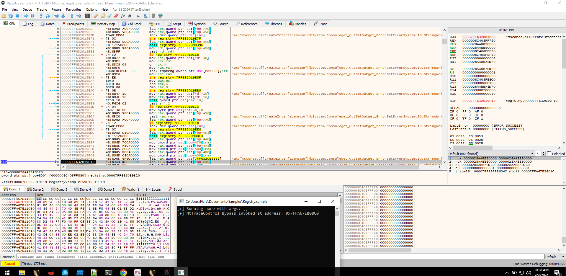Viewport: 566px width, 276px height.
Task: Open Comments via the speech bubble icon
Action: [x=103, y=16]
